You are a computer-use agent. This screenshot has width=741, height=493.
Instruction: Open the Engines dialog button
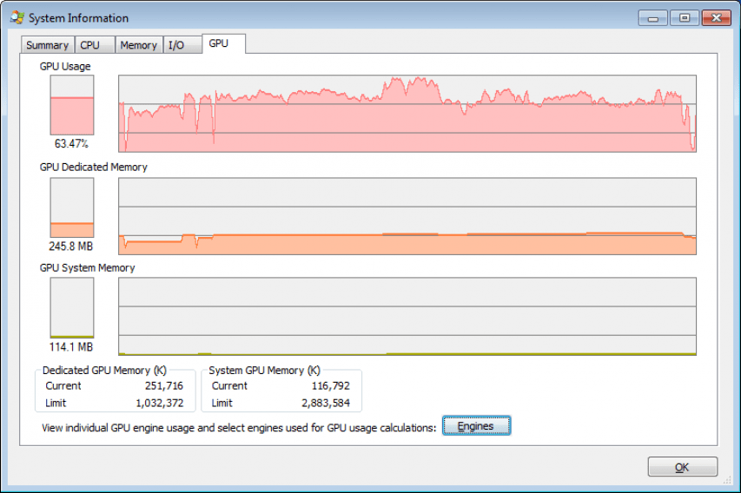pyautogui.click(x=476, y=426)
